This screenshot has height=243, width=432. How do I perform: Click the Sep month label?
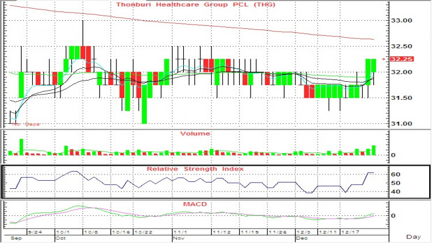[16, 238]
